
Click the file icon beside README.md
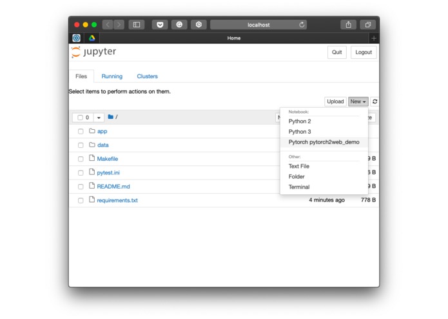pos(92,185)
